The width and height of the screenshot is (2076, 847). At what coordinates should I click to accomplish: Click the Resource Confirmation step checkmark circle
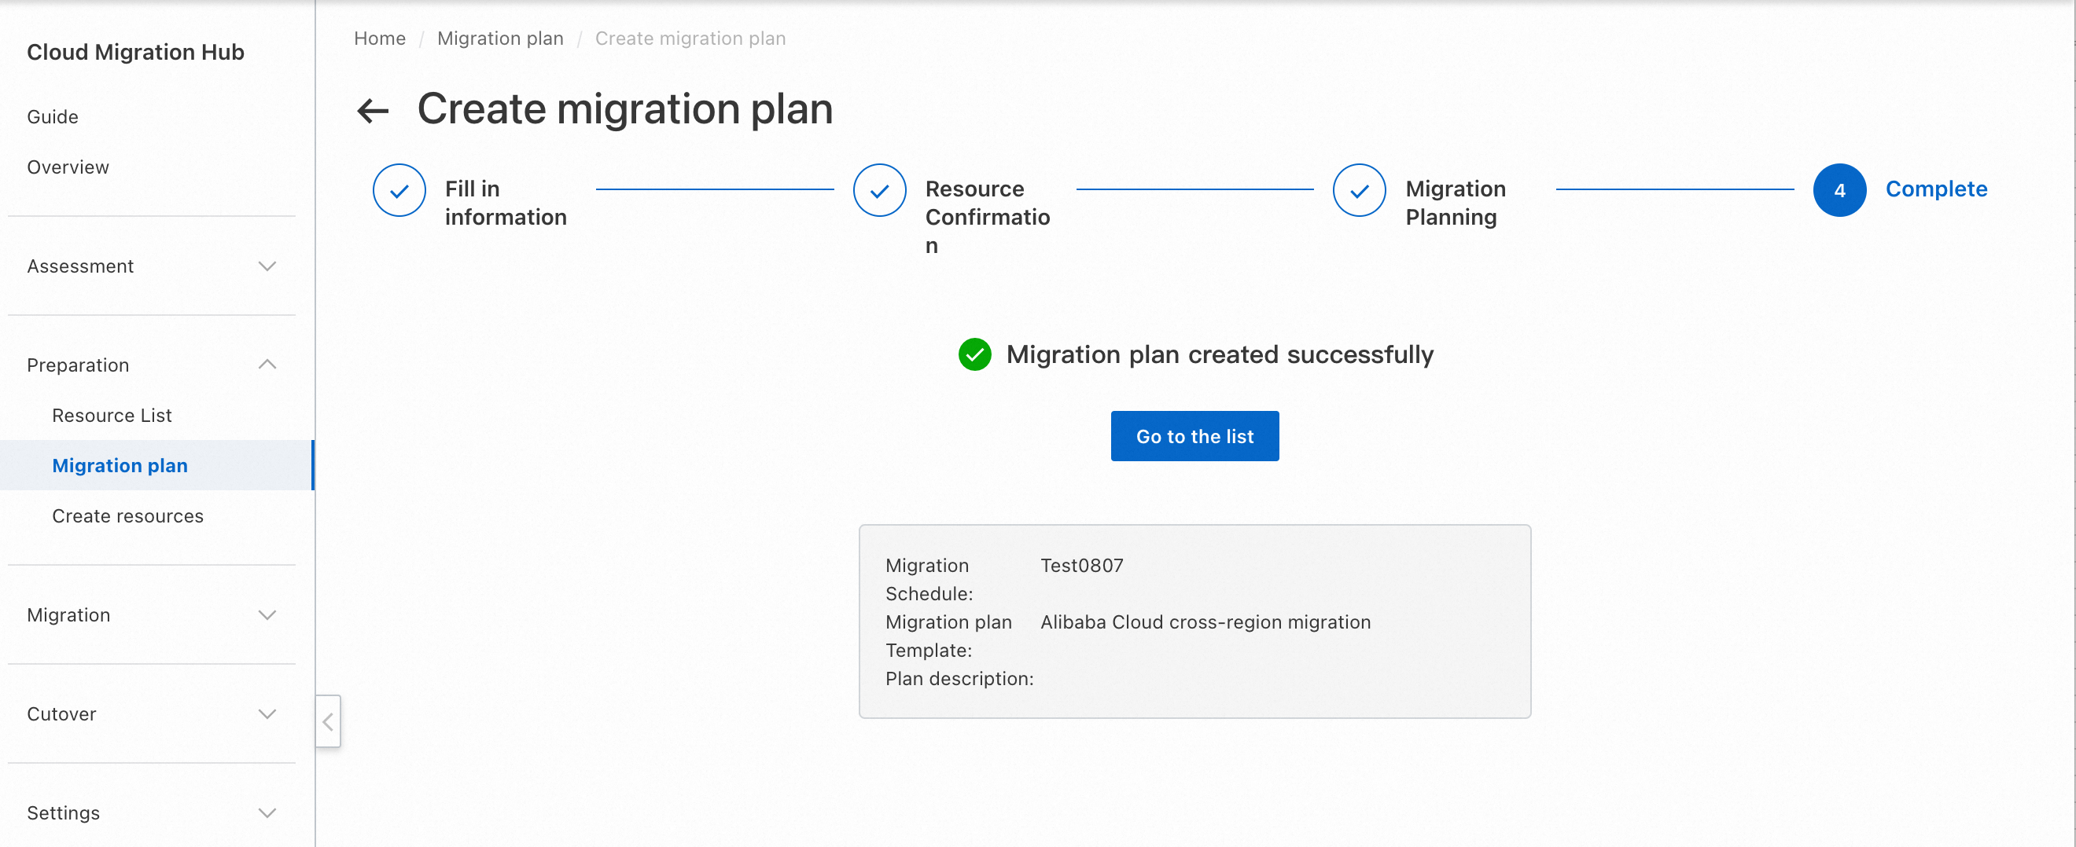879,191
